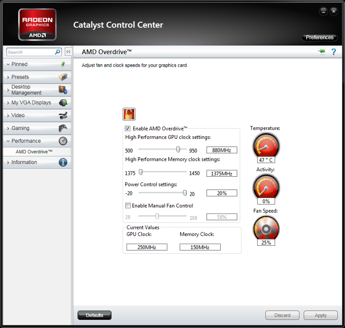Click the GPU clock slider handle
Image resolution: width=345 pixels, height=328 pixels.
tap(178, 149)
